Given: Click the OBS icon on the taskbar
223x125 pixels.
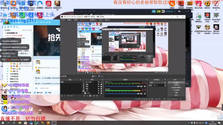Looking at the screenshot, I should tap(54, 123).
